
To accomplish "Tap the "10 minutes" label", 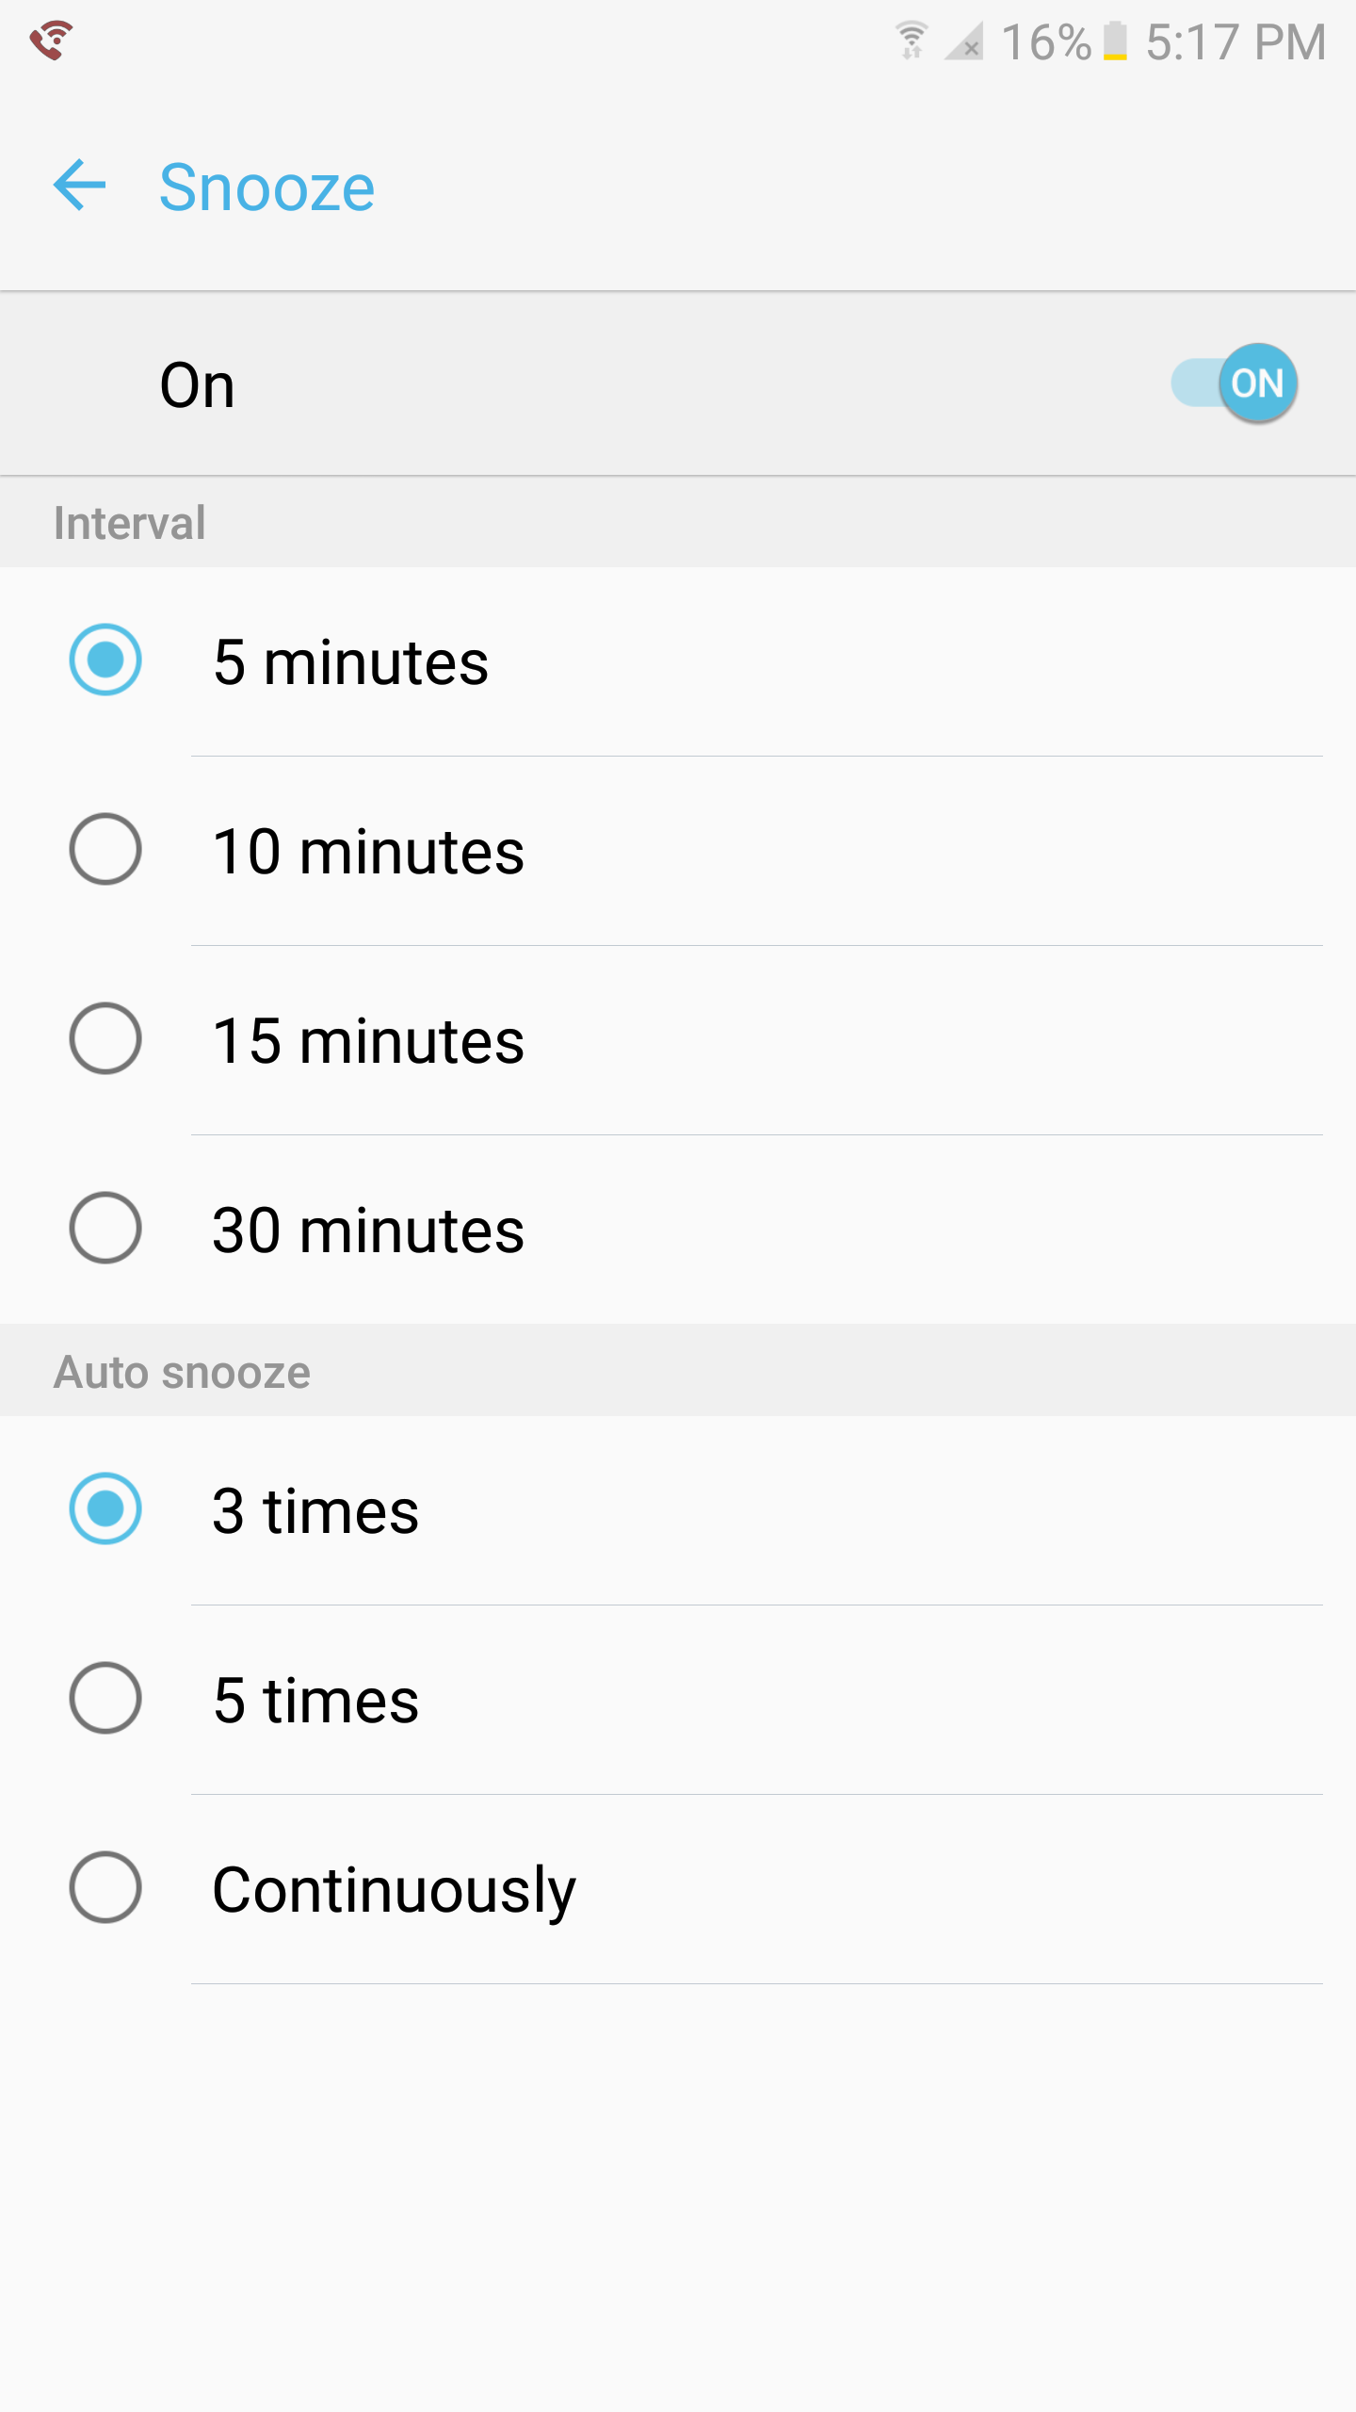I will point(368,852).
